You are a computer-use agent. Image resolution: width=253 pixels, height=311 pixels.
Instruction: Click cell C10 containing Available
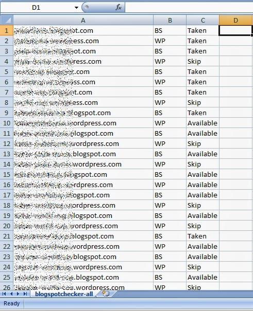(x=203, y=123)
